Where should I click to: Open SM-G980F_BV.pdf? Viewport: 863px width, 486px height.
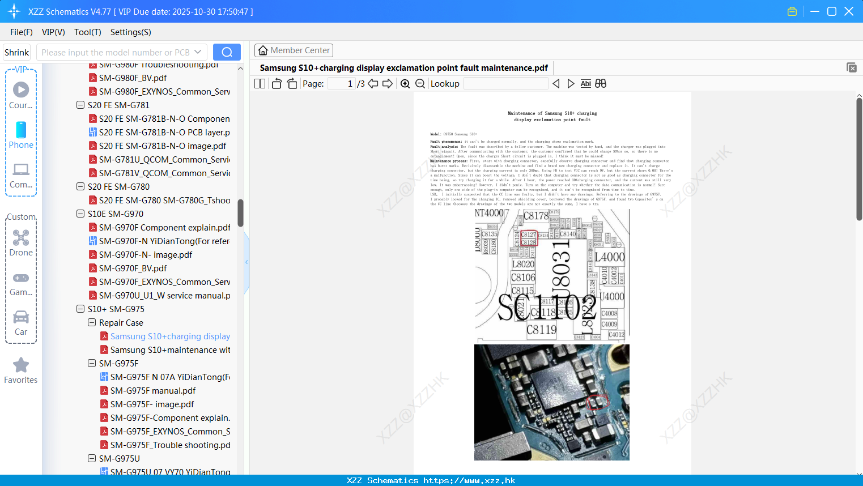click(x=127, y=78)
